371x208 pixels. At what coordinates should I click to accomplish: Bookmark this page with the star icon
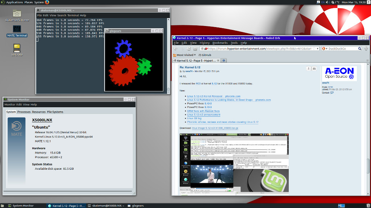tap(314, 49)
